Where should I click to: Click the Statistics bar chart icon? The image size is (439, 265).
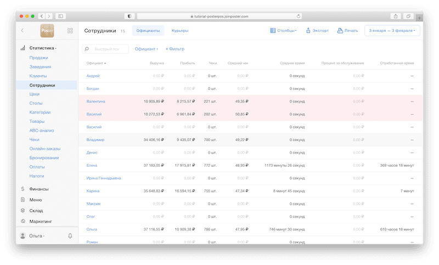(x=22, y=48)
